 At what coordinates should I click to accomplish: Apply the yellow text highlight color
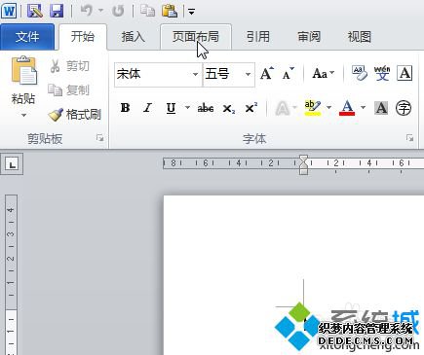312,108
